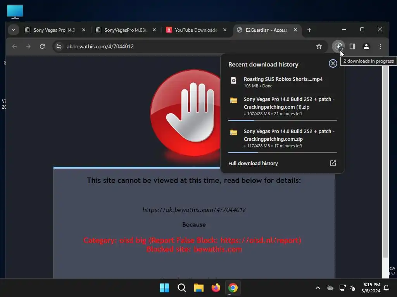Click the blocked URL text on the page

coord(194,210)
